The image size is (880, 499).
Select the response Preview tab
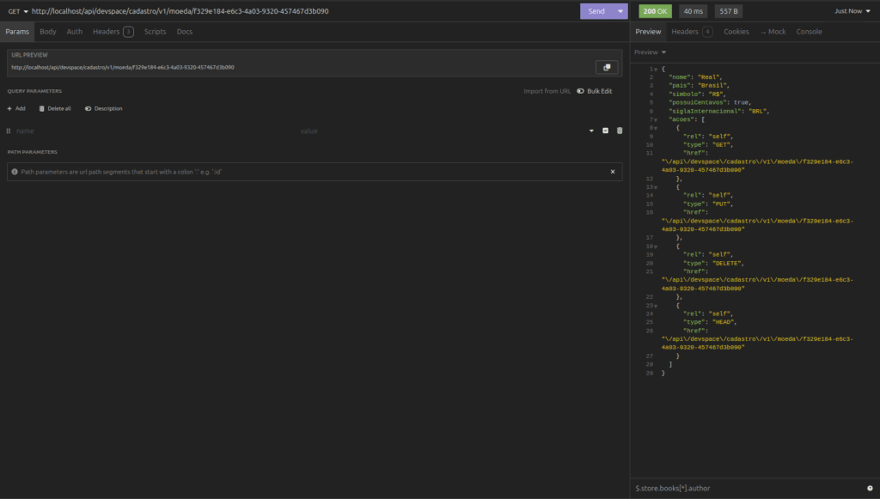tap(648, 32)
